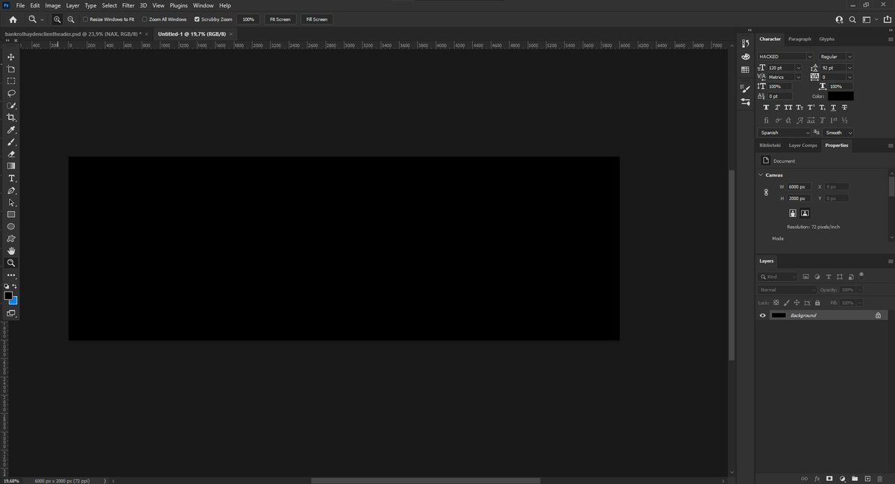
Task: Select the Ellipse shape tool
Action: click(11, 226)
